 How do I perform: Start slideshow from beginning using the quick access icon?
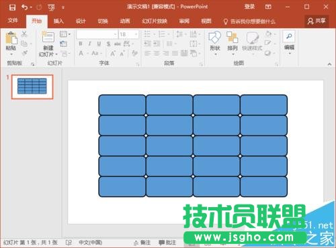[51, 7]
